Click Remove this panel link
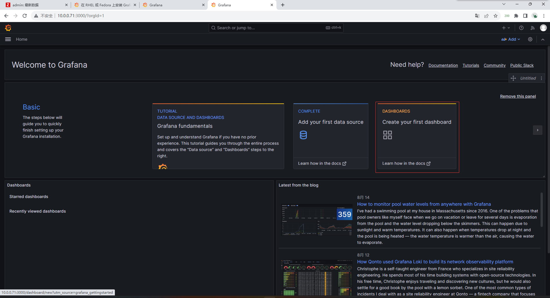This screenshot has width=550, height=298. pos(518,96)
